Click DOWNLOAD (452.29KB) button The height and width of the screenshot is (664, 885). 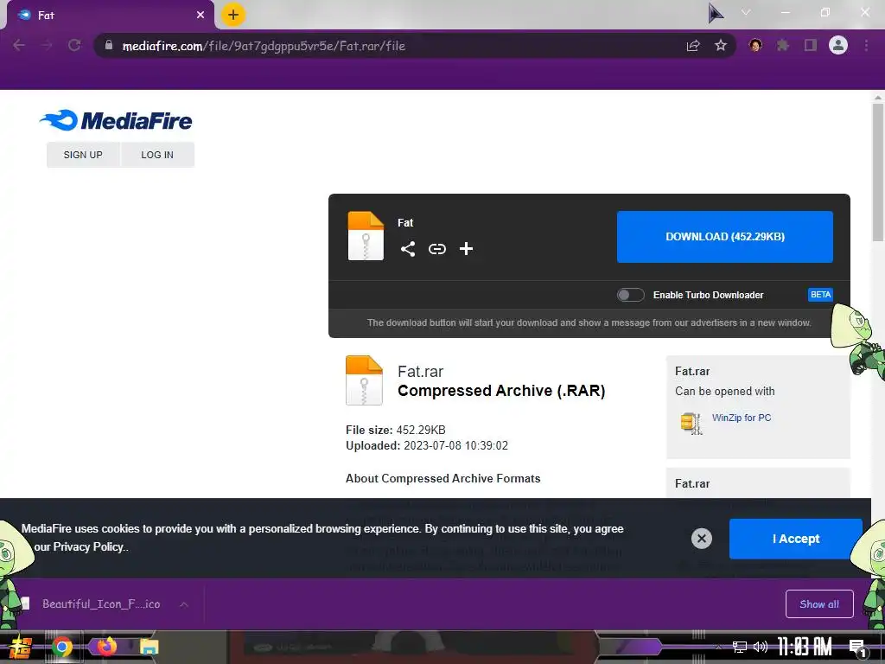pyautogui.click(x=725, y=237)
